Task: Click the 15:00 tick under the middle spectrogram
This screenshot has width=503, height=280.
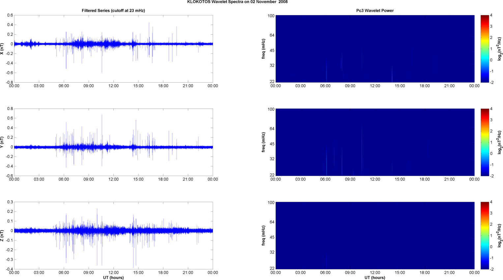Action: [x=400, y=179]
